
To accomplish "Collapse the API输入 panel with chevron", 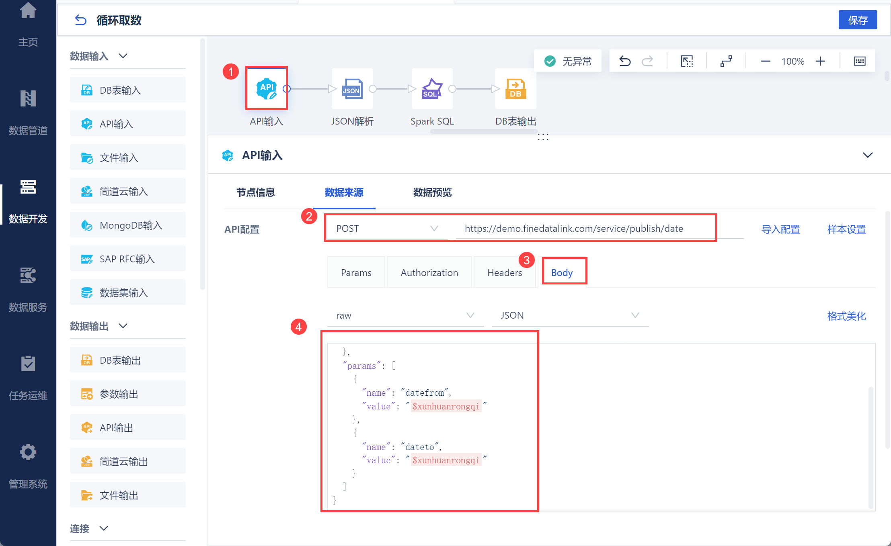I will pos(868,155).
